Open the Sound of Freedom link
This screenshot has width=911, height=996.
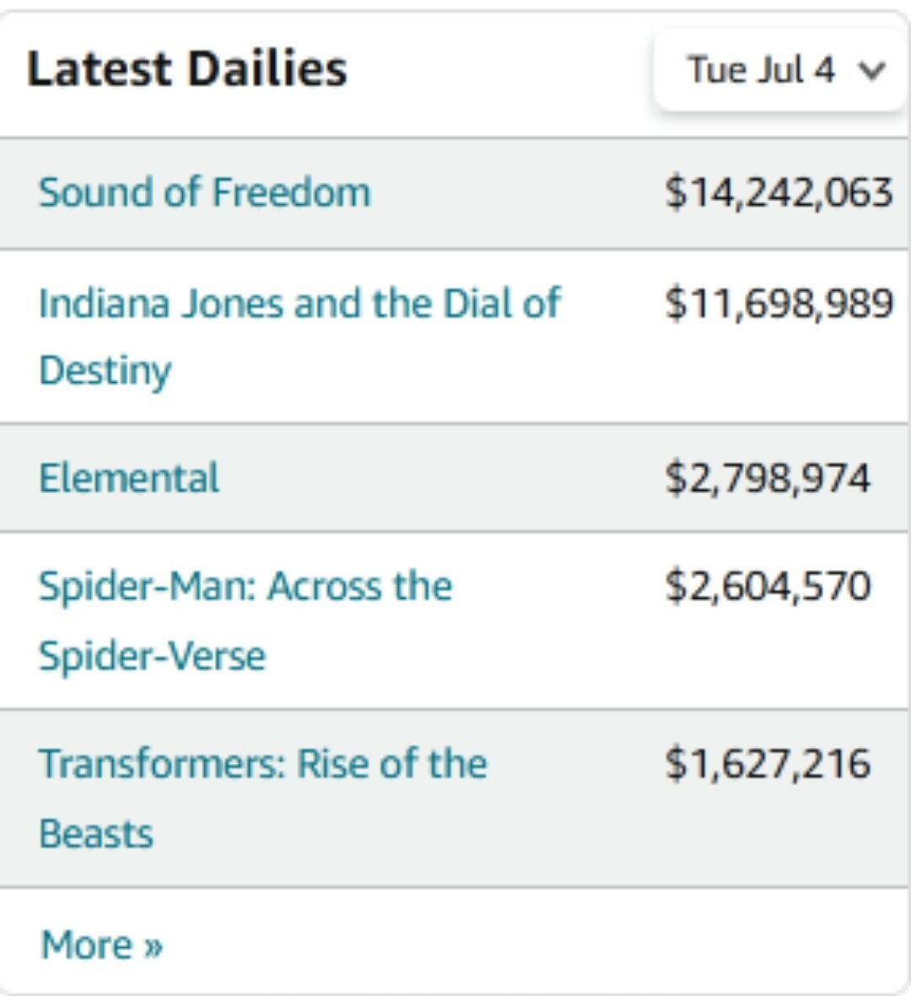click(x=205, y=192)
